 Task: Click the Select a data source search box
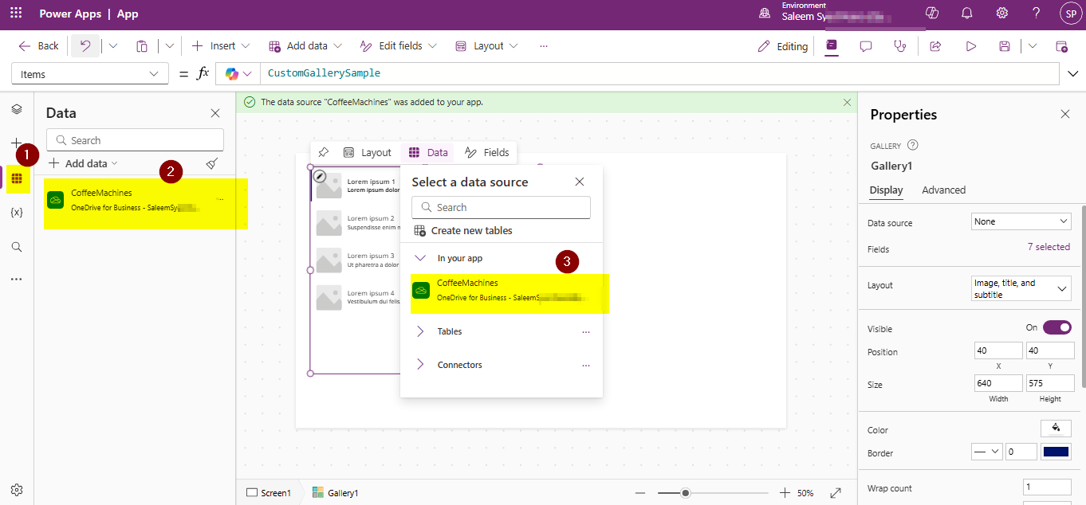pos(501,207)
